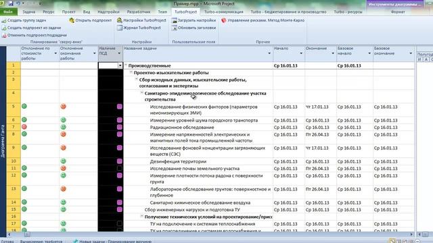This screenshot has height=243, width=433.
Task: Click green smiley indicator in row 6
Action: 63,120
